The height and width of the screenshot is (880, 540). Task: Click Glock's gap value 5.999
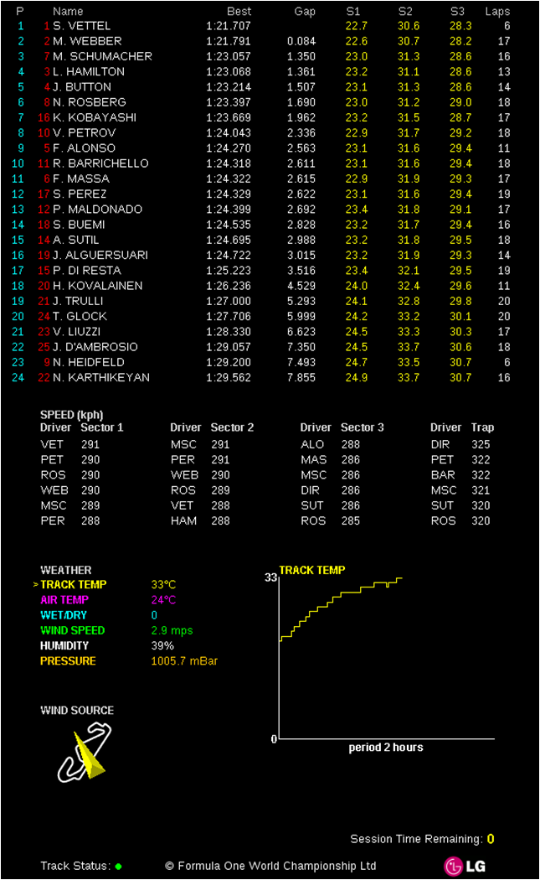coord(301,317)
